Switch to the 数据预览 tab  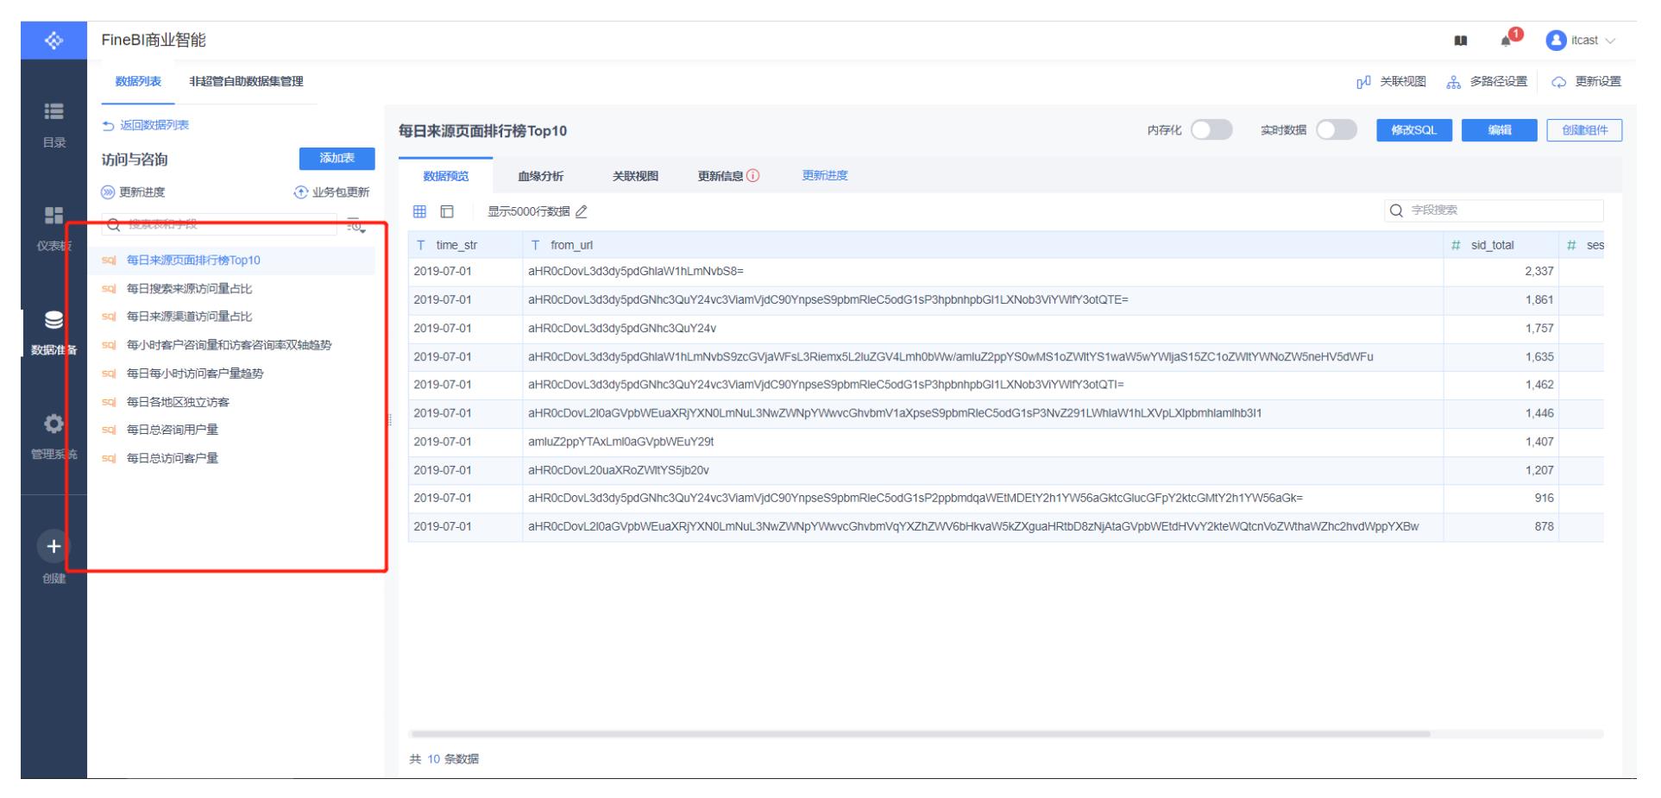[x=446, y=176]
